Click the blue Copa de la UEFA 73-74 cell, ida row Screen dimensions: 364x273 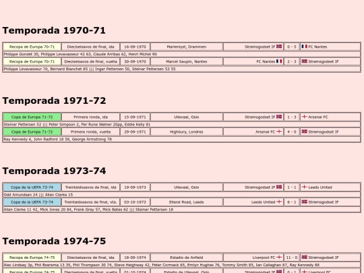point(32,187)
